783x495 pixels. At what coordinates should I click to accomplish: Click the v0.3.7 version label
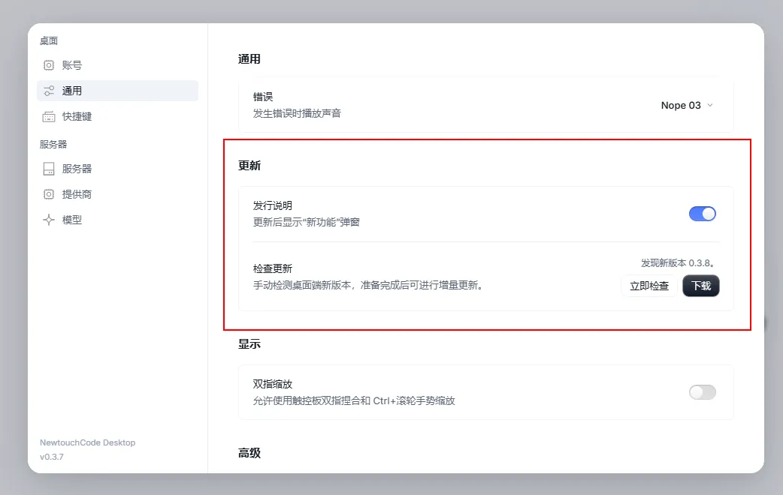(x=52, y=457)
